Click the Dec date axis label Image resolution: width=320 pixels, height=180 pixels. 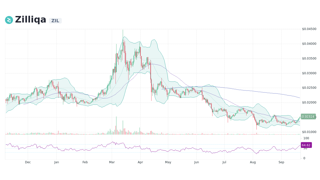[28, 162]
